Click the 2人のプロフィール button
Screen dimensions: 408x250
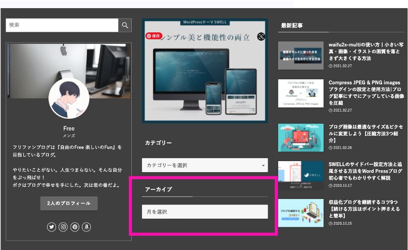(x=69, y=204)
